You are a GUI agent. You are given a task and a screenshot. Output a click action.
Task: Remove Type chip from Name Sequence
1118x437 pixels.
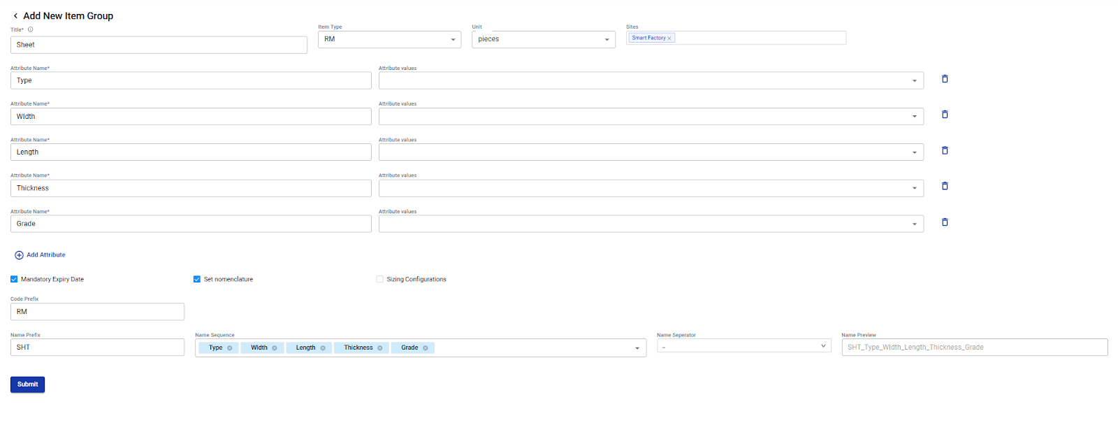coord(230,348)
